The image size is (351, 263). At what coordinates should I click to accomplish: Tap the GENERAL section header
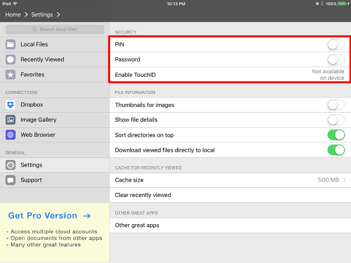pyautogui.click(x=15, y=152)
